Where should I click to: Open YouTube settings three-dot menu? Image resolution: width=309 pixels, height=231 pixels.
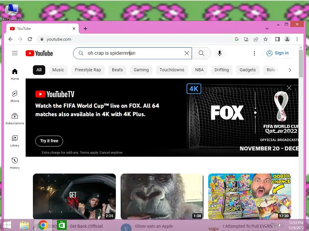tap(254, 53)
